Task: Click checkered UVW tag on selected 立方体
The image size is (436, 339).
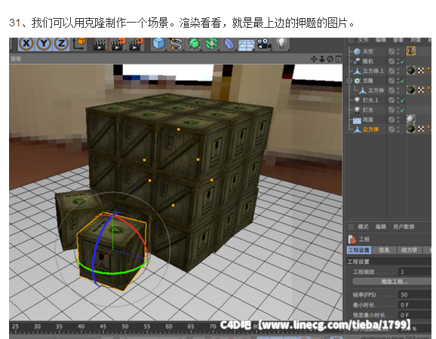Action: coord(421,129)
